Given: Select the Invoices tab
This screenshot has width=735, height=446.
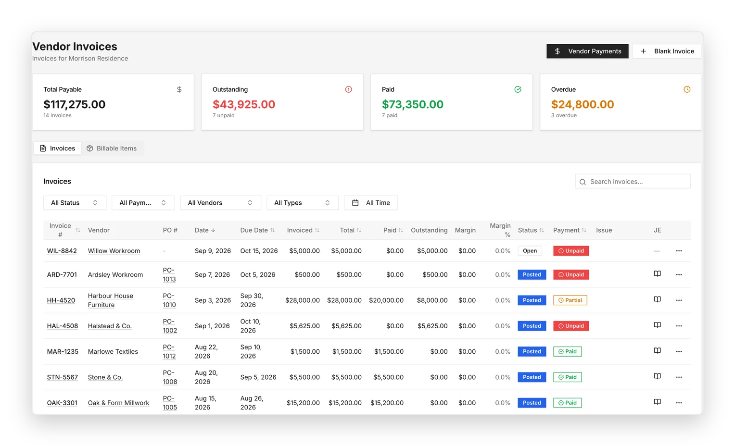Looking at the screenshot, I should click(57, 149).
